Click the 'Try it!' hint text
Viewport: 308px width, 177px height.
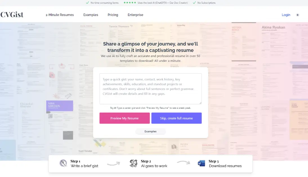pyautogui.click(x=150, y=108)
